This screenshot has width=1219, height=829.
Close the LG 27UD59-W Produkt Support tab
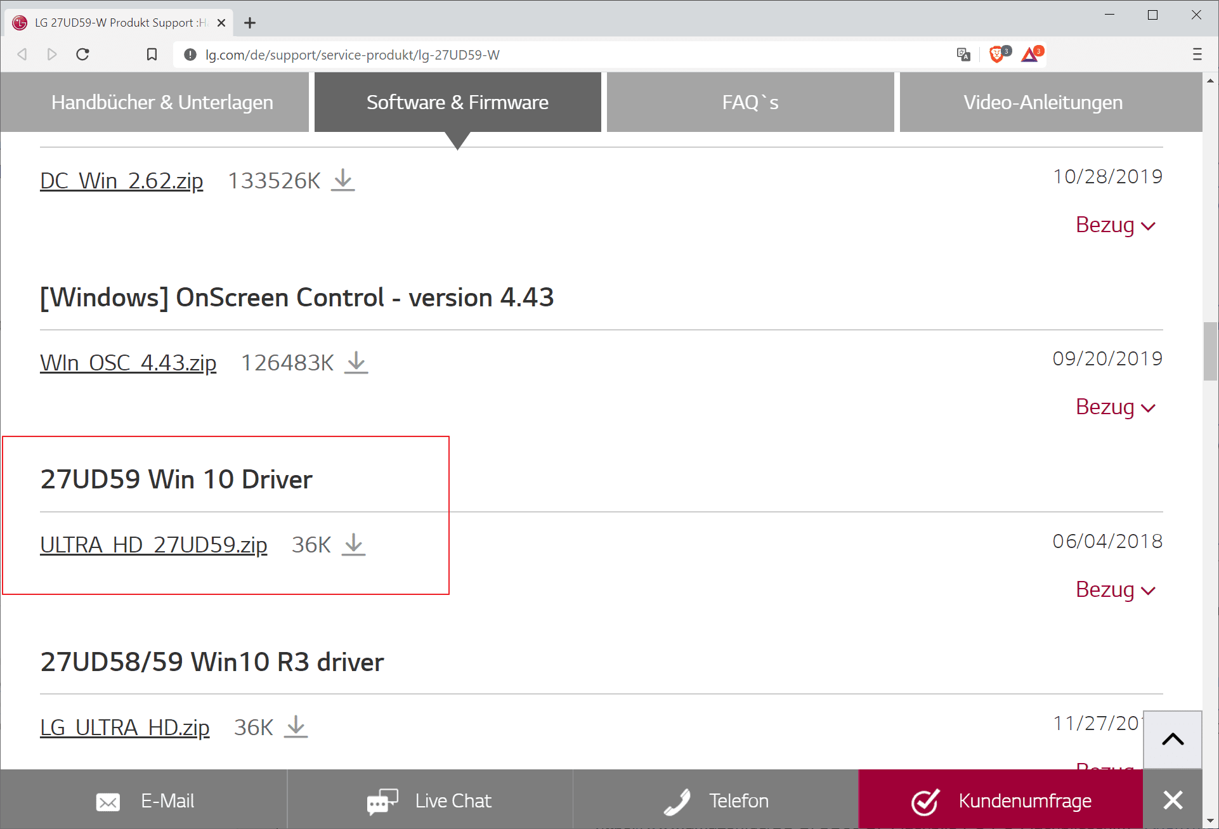tap(221, 23)
